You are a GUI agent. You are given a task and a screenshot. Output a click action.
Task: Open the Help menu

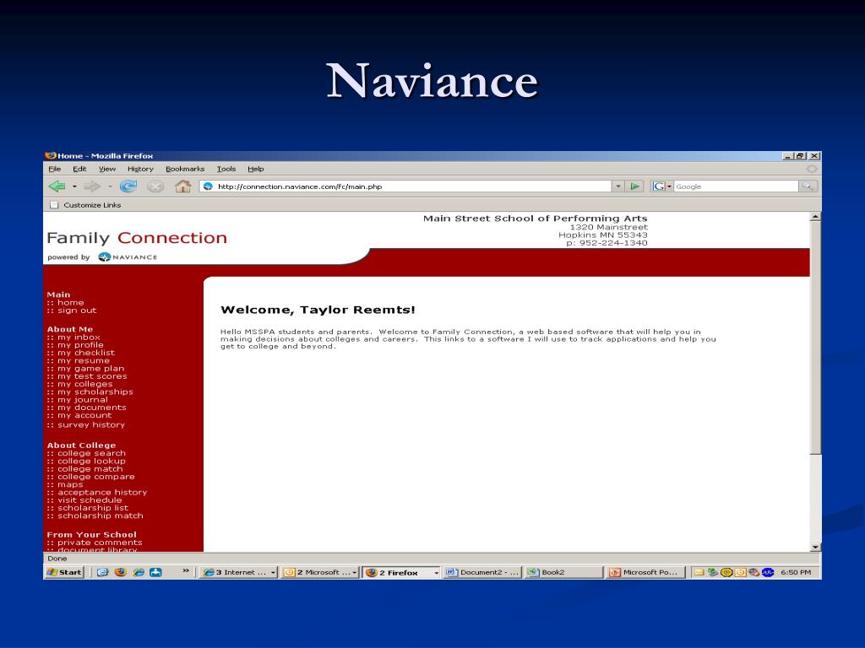click(x=255, y=169)
